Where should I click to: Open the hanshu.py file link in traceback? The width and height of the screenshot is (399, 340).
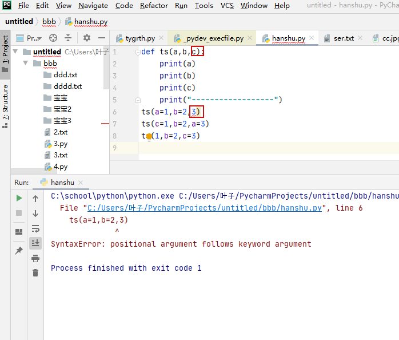(x=205, y=208)
